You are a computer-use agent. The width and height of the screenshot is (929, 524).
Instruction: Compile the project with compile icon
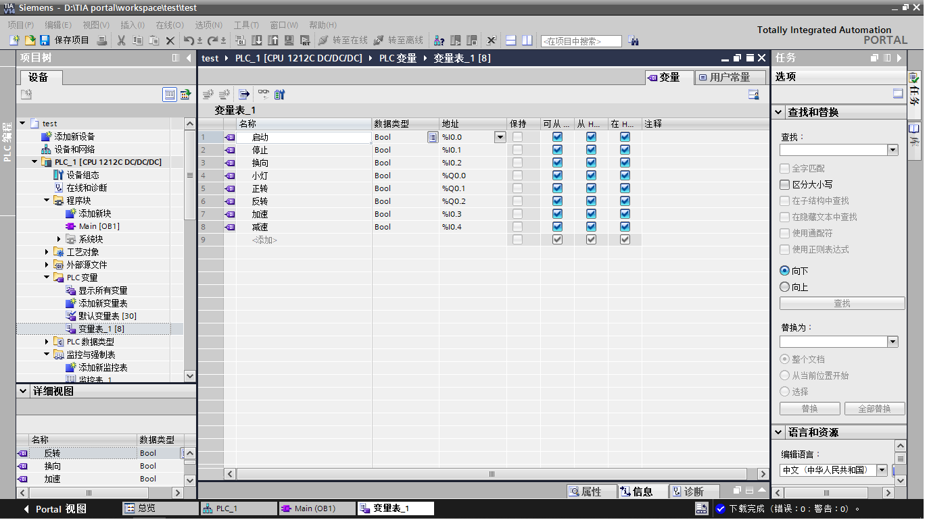(241, 41)
